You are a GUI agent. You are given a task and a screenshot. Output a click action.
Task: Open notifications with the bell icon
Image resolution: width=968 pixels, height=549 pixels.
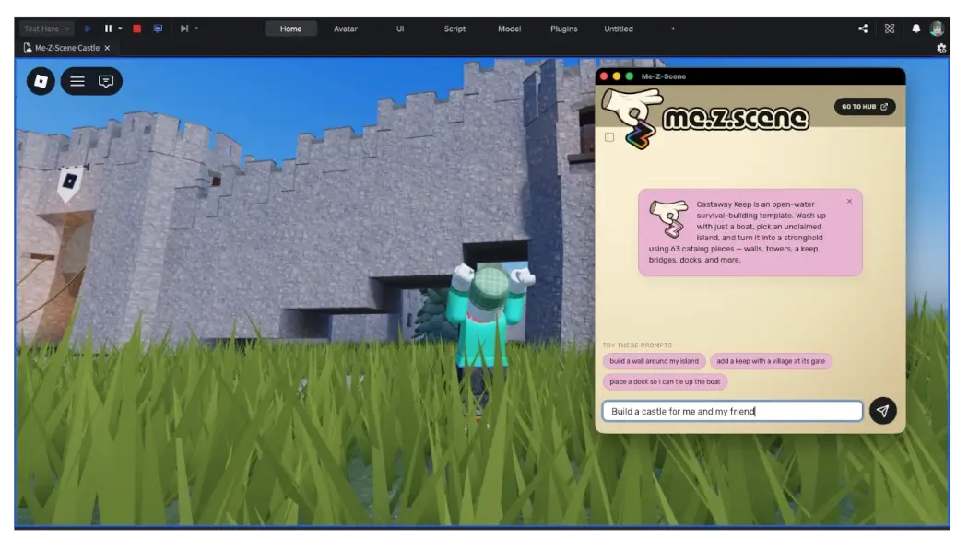[x=916, y=29]
